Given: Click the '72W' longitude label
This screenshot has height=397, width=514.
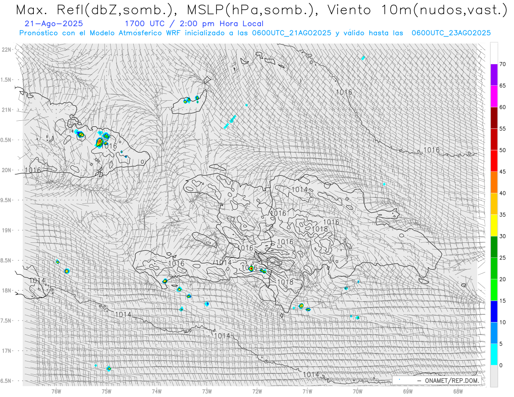Looking at the screenshot, I should [257, 391].
